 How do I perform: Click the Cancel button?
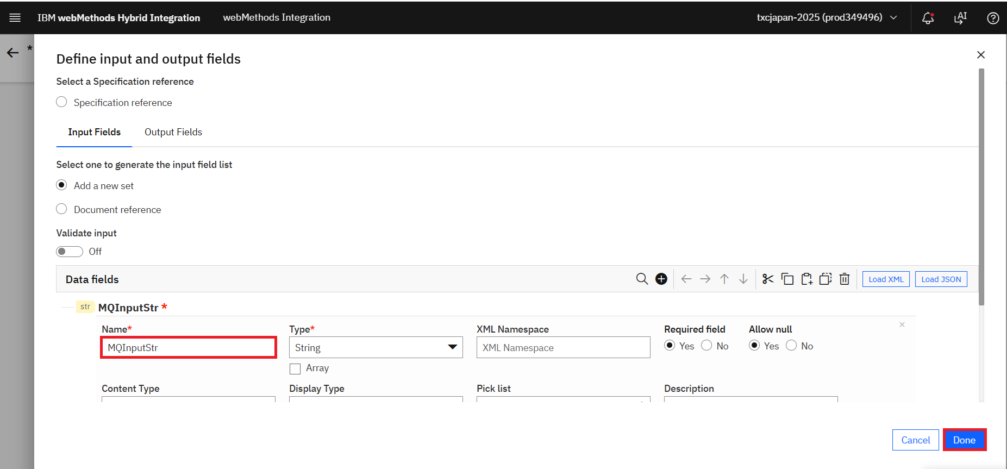(x=916, y=440)
